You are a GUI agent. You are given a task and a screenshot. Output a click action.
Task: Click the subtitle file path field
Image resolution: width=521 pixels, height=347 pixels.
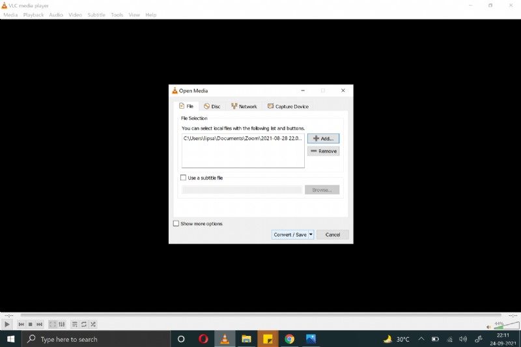click(x=242, y=190)
